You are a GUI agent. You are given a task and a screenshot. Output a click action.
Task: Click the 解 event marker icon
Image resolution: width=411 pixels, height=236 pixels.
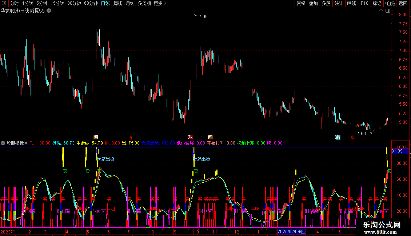click(338, 137)
